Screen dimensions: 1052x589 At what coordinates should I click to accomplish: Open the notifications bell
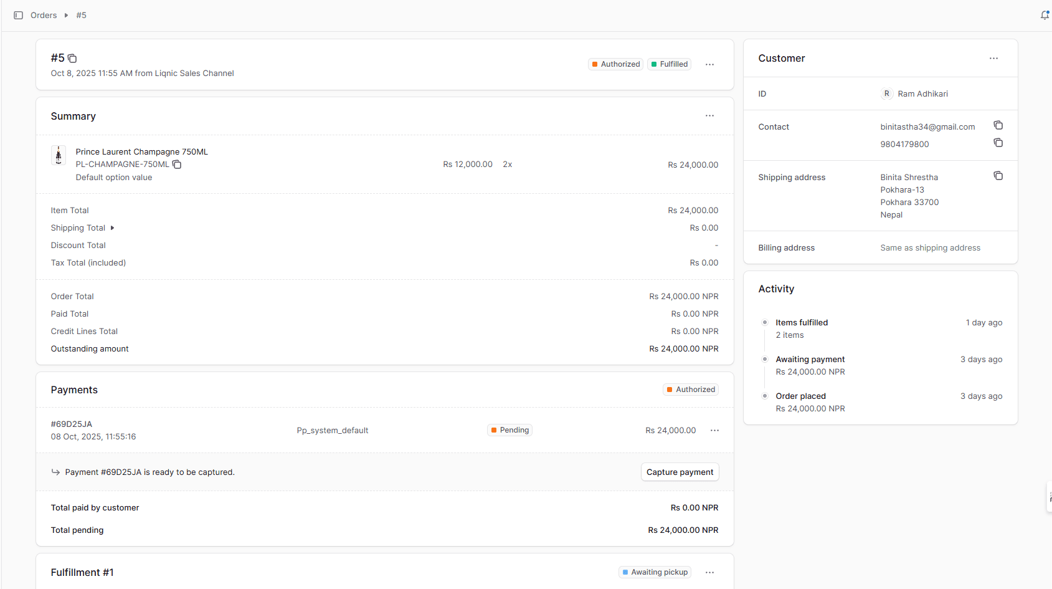tap(1044, 15)
